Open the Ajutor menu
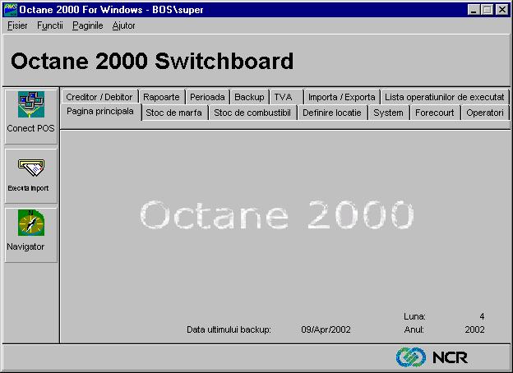 pos(123,25)
